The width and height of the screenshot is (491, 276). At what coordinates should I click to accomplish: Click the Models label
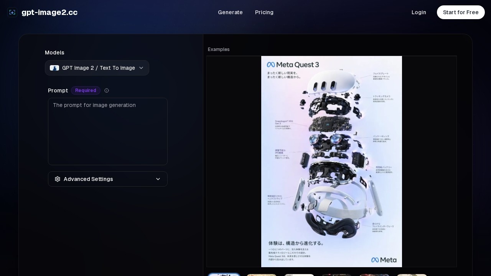pyautogui.click(x=54, y=53)
